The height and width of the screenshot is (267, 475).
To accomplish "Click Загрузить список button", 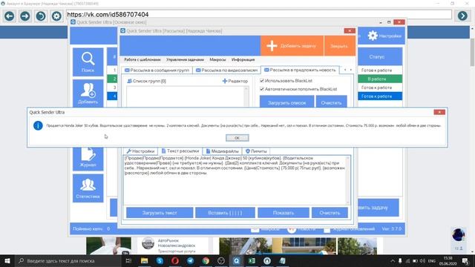I will (x=287, y=102).
